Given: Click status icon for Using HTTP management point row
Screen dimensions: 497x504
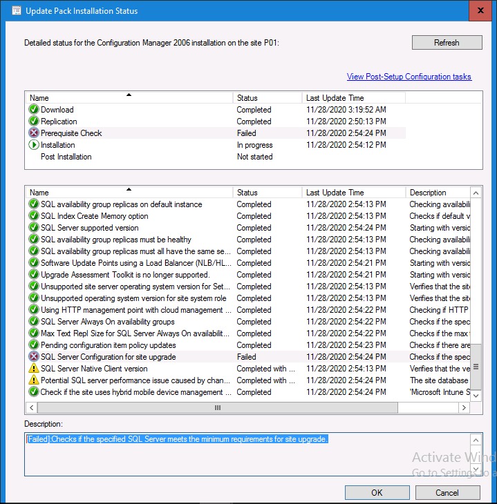Looking at the screenshot, I should 33,310.
